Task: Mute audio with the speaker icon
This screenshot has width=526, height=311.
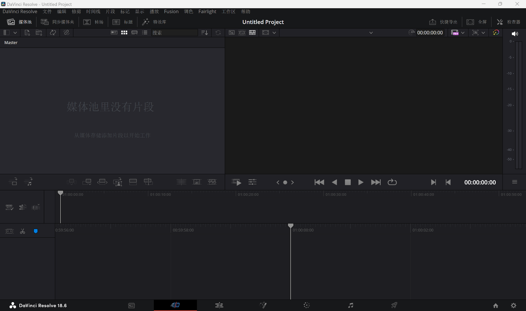Action: click(515, 34)
